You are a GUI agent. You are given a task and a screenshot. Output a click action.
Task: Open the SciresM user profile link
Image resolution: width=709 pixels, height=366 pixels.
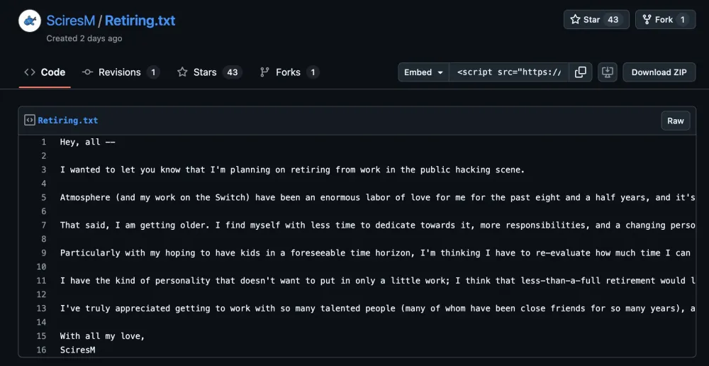click(70, 21)
